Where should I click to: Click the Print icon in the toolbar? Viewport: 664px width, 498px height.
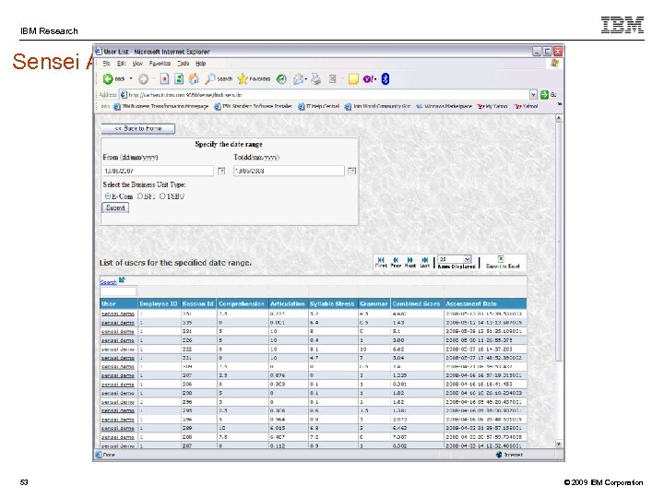coord(316,78)
